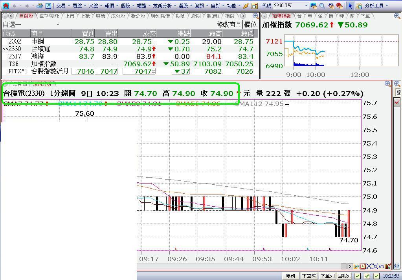Switch to the 自選股 tab

tap(26, 16)
